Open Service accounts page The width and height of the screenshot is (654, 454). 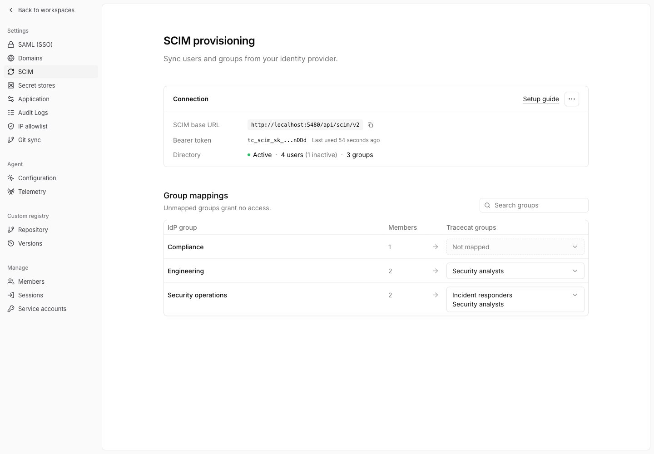pyautogui.click(x=51, y=309)
